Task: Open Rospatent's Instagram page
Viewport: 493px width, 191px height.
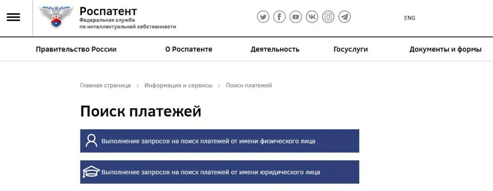Action: click(x=328, y=16)
